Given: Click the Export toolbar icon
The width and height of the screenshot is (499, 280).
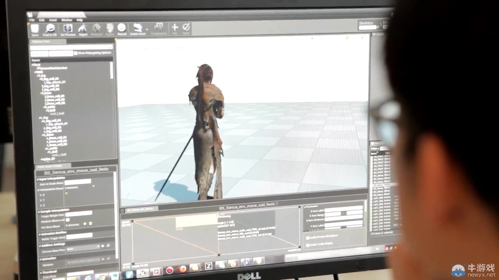Looking at the screenshot, I should (110, 29).
